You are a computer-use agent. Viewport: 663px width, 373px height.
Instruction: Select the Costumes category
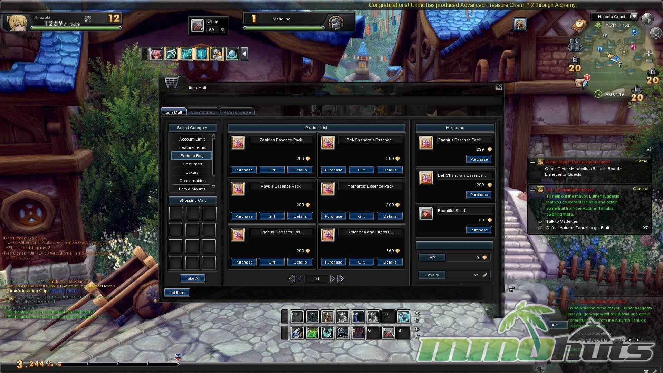(x=192, y=164)
